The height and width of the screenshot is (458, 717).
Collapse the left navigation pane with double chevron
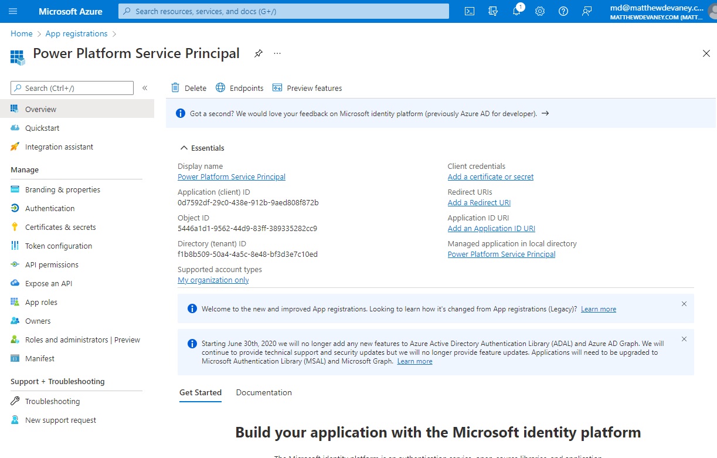(145, 87)
